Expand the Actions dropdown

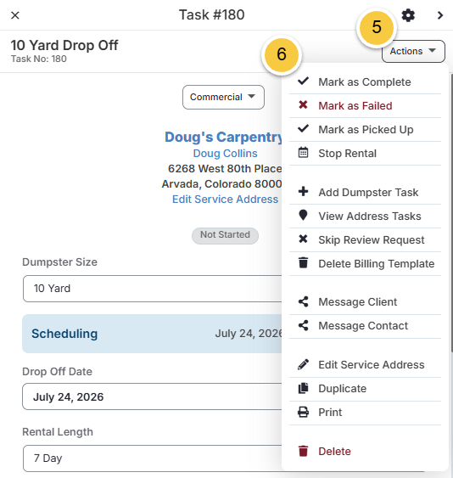pyautogui.click(x=413, y=51)
